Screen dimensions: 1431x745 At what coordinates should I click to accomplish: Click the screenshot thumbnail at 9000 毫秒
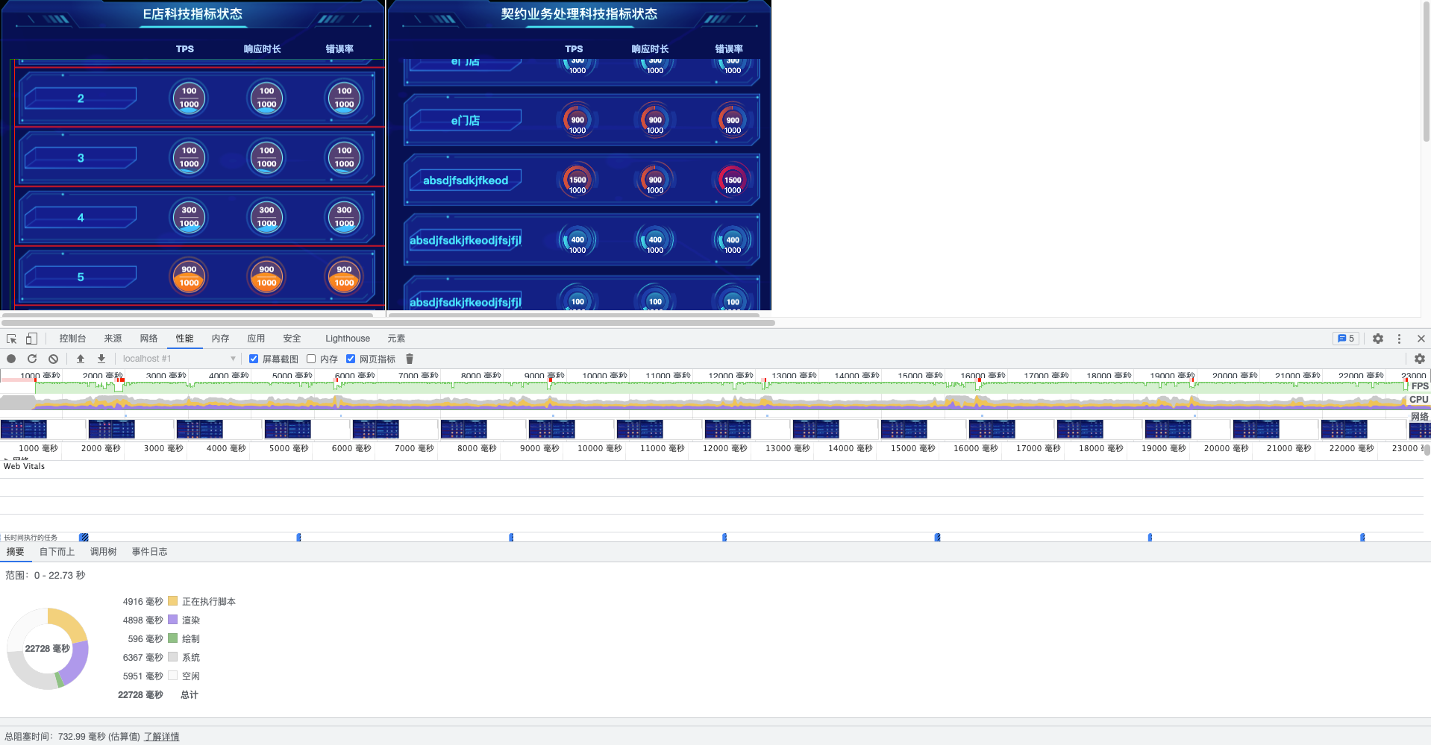click(551, 429)
